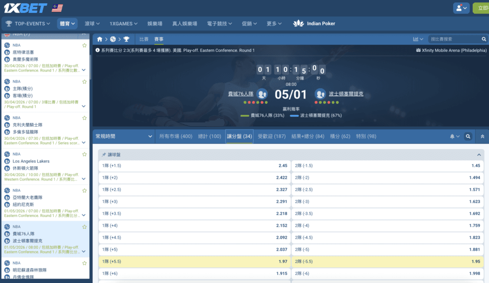
Task: Bet on 1隊 (+1.5) at 2.45
Action: (195, 166)
